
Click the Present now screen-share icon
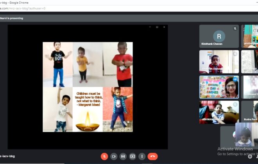click(133, 156)
